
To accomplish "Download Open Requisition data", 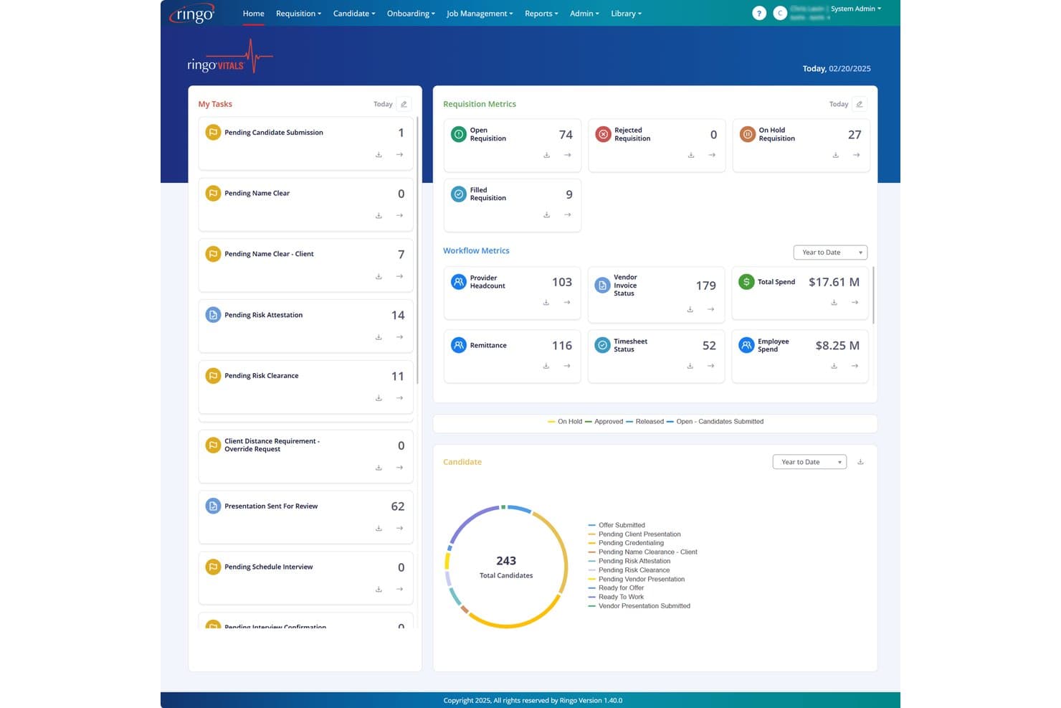I will (x=546, y=155).
